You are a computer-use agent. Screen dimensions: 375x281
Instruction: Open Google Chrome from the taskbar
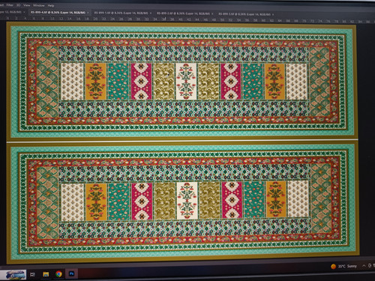click(x=58, y=274)
